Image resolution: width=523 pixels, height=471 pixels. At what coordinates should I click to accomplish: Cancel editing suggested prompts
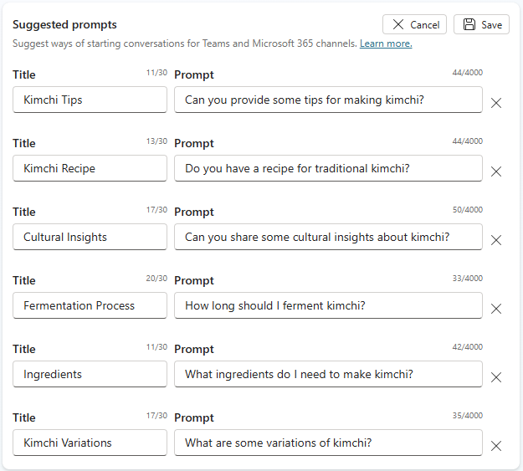(x=415, y=24)
